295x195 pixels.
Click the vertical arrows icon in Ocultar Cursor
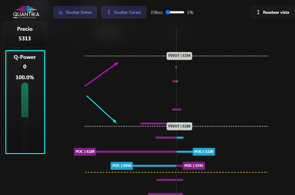pyautogui.click(x=109, y=13)
